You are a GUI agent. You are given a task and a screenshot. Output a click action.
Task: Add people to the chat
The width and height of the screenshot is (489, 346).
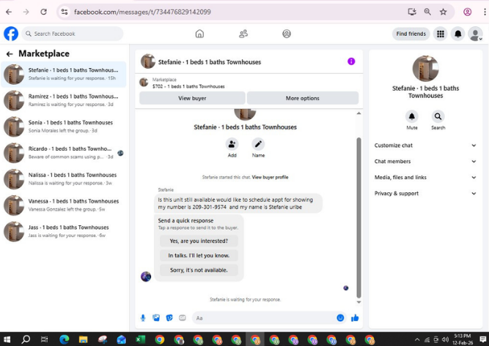pos(232,144)
